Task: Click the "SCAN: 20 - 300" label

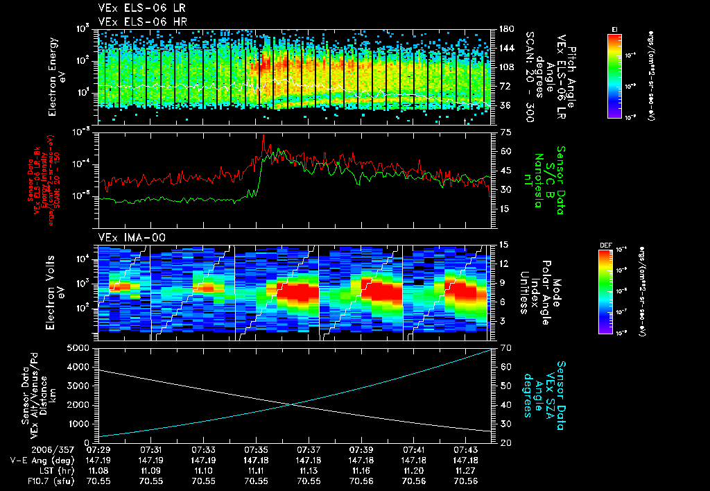Action: [x=530, y=76]
